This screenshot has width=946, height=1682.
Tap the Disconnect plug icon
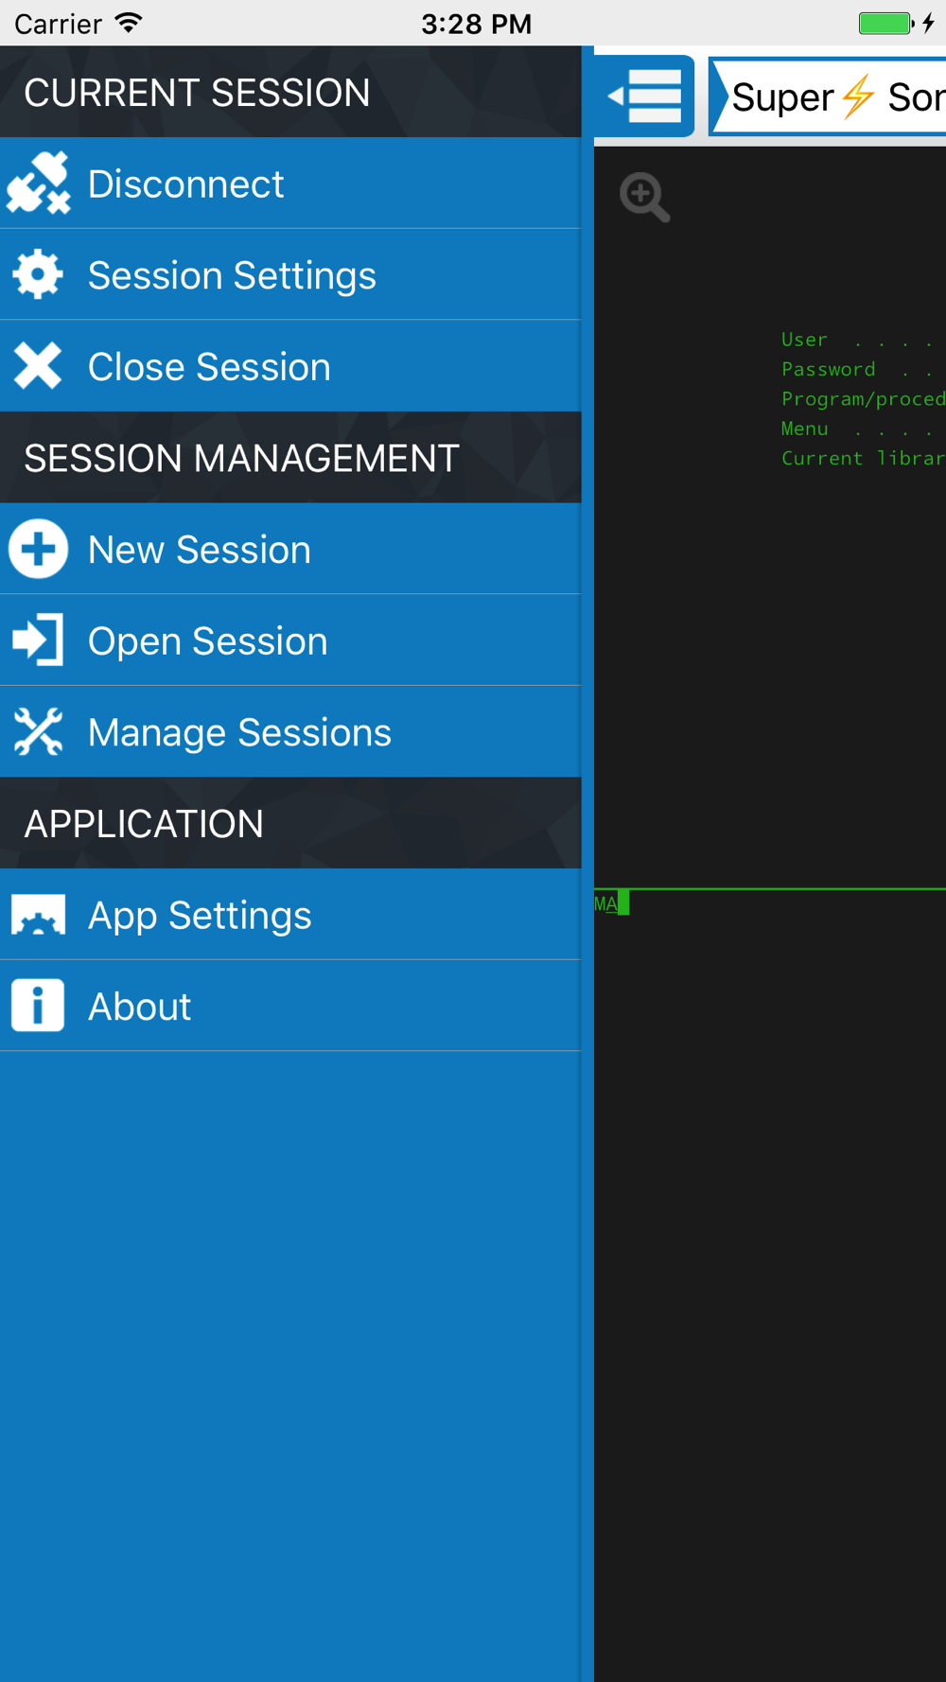click(x=38, y=183)
